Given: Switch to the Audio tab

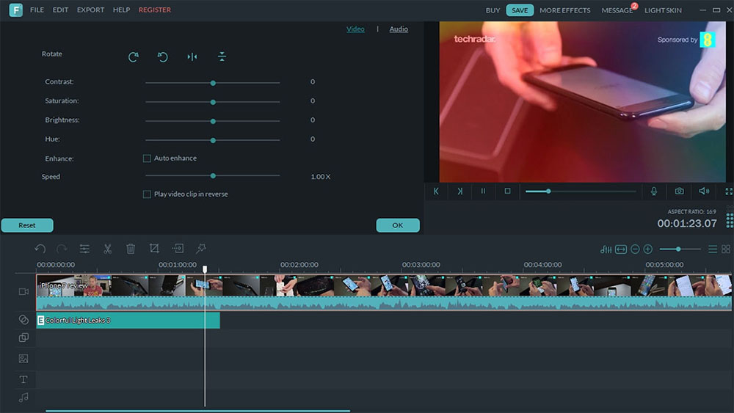Looking at the screenshot, I should coord(399,29).
